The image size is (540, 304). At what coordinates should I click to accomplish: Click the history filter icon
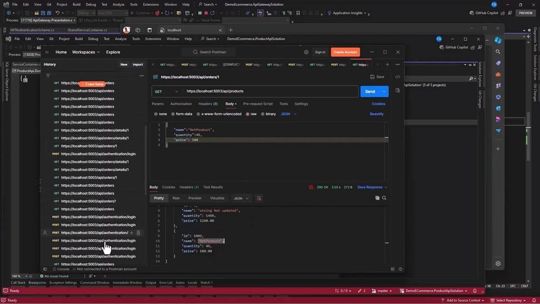pos(48,75)
